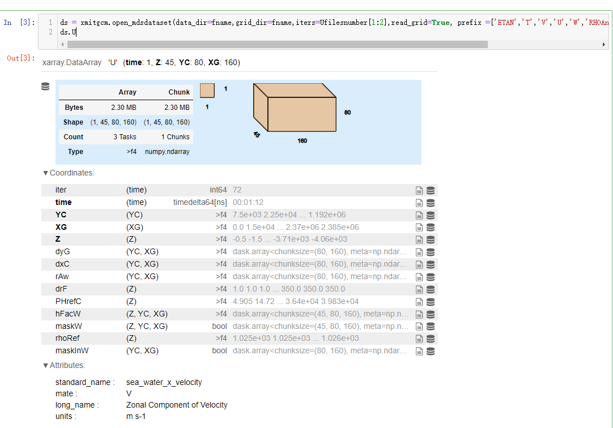Screen dimensions: 613x428
Task: Select the maskInW coordinate name
Action: pos(72,350)
